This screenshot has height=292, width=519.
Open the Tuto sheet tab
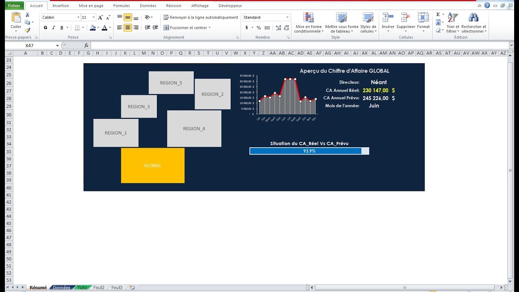click(82, 288)
